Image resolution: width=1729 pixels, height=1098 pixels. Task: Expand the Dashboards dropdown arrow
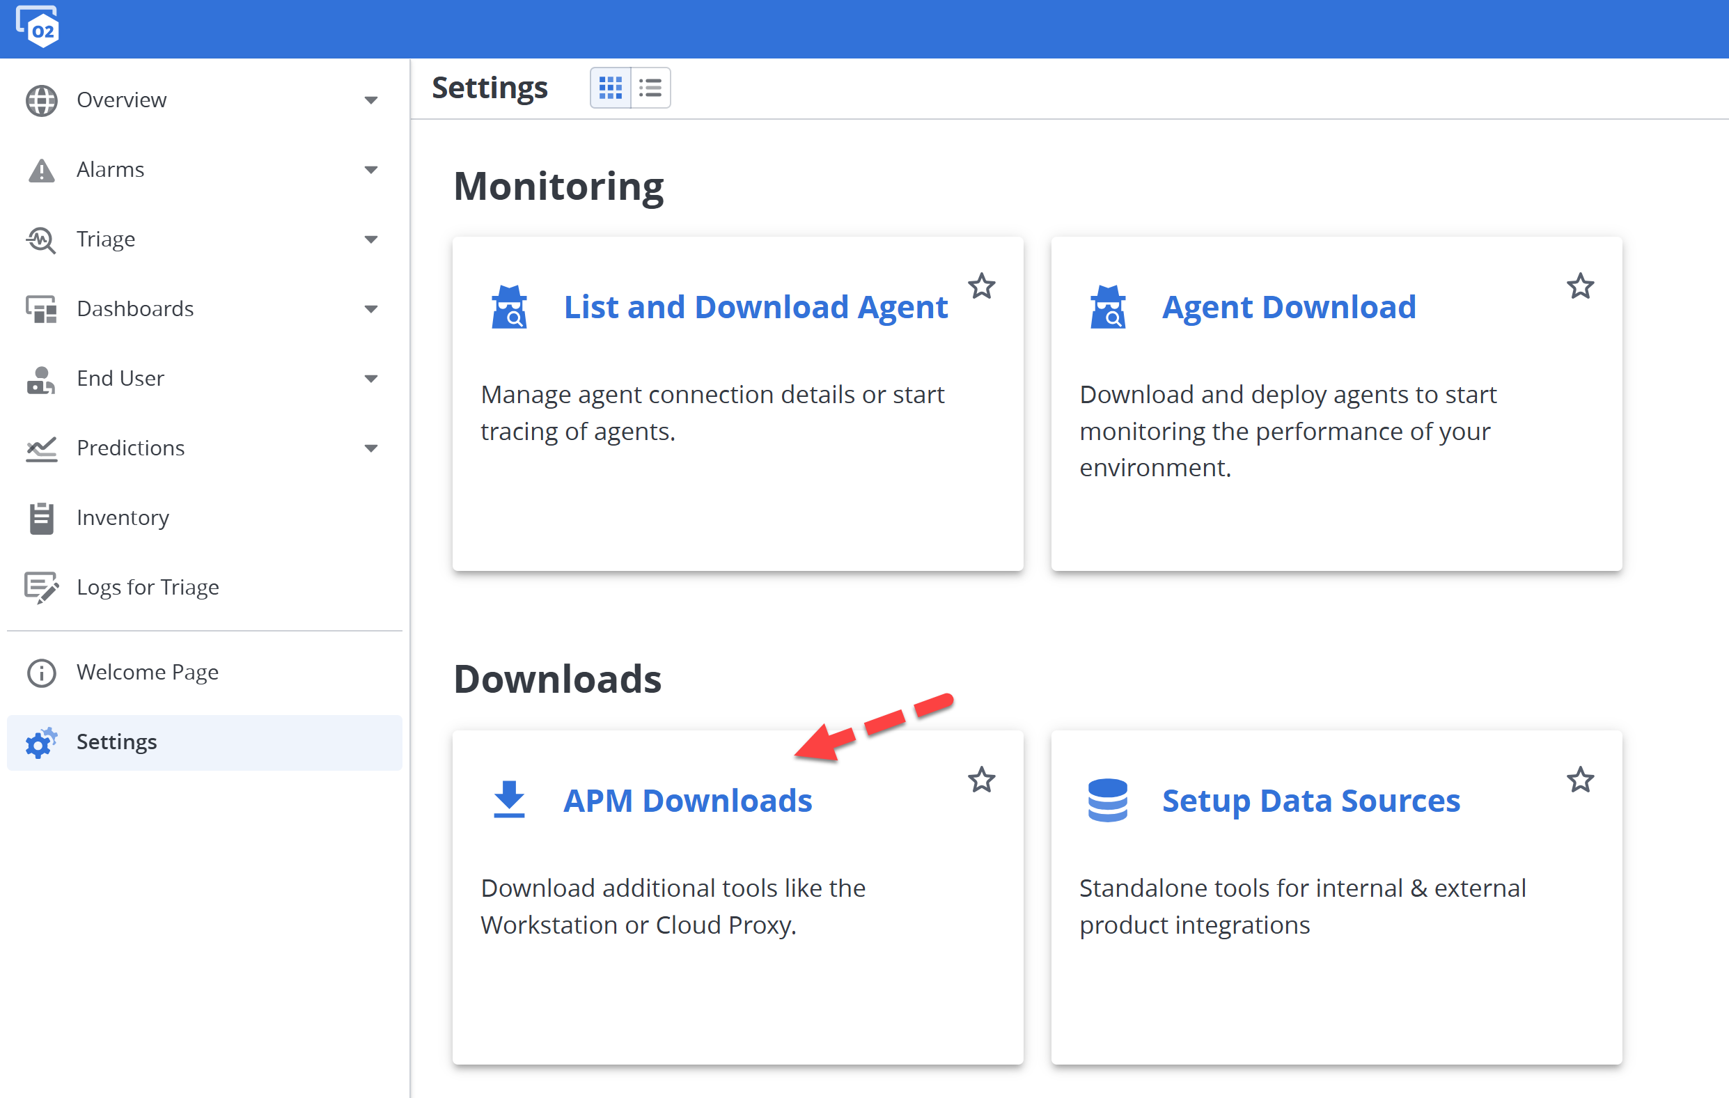pyautogui.click(x=370, y=310)
